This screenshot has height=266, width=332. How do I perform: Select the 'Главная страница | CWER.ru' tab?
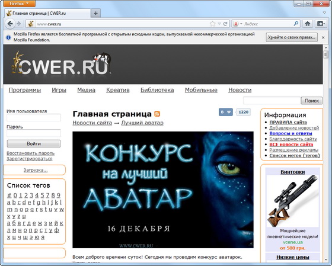click(x=48, y=14)
